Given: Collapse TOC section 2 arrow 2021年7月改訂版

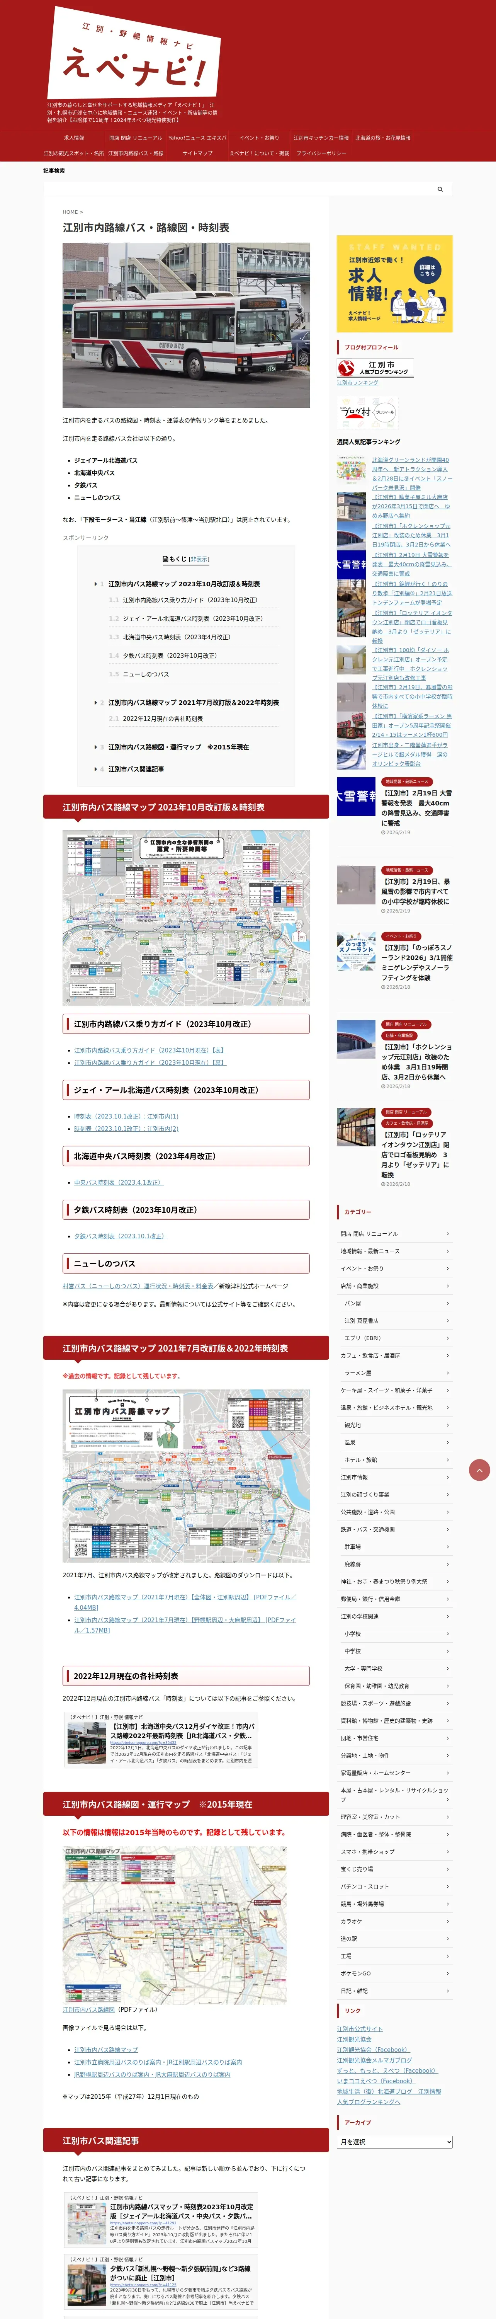Looking at the screenshot, I should point(95,702).
